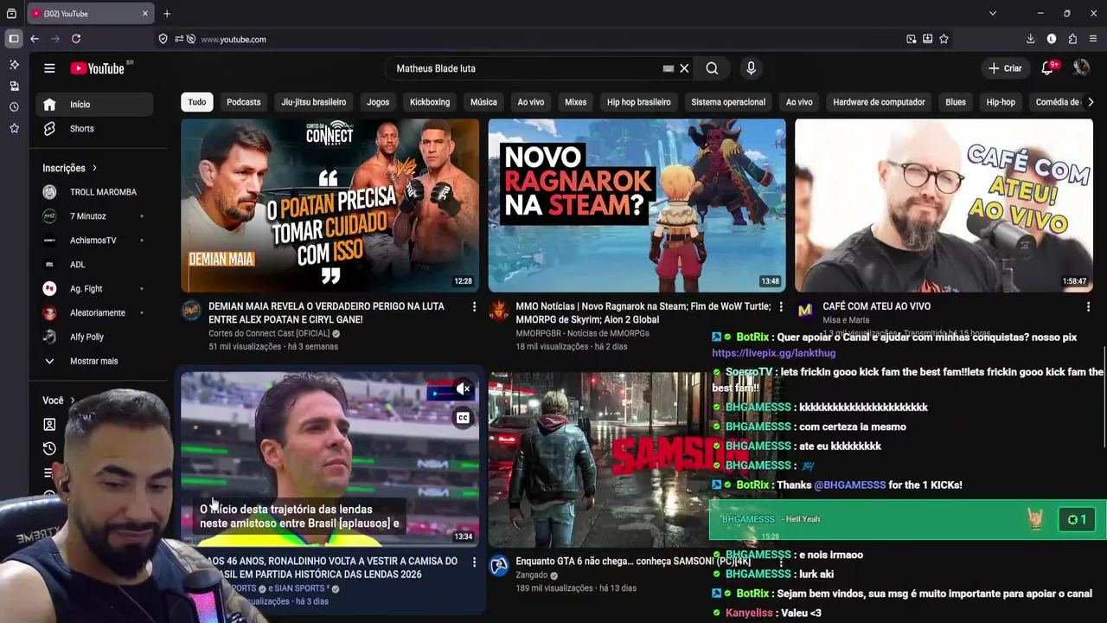The width and height of the screenshot is (1107, 623).
Task: Select the Mixes filter chip
Action: [575, 102]
